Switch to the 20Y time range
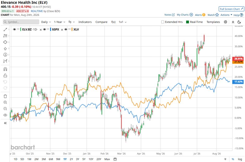 point(99,159)
